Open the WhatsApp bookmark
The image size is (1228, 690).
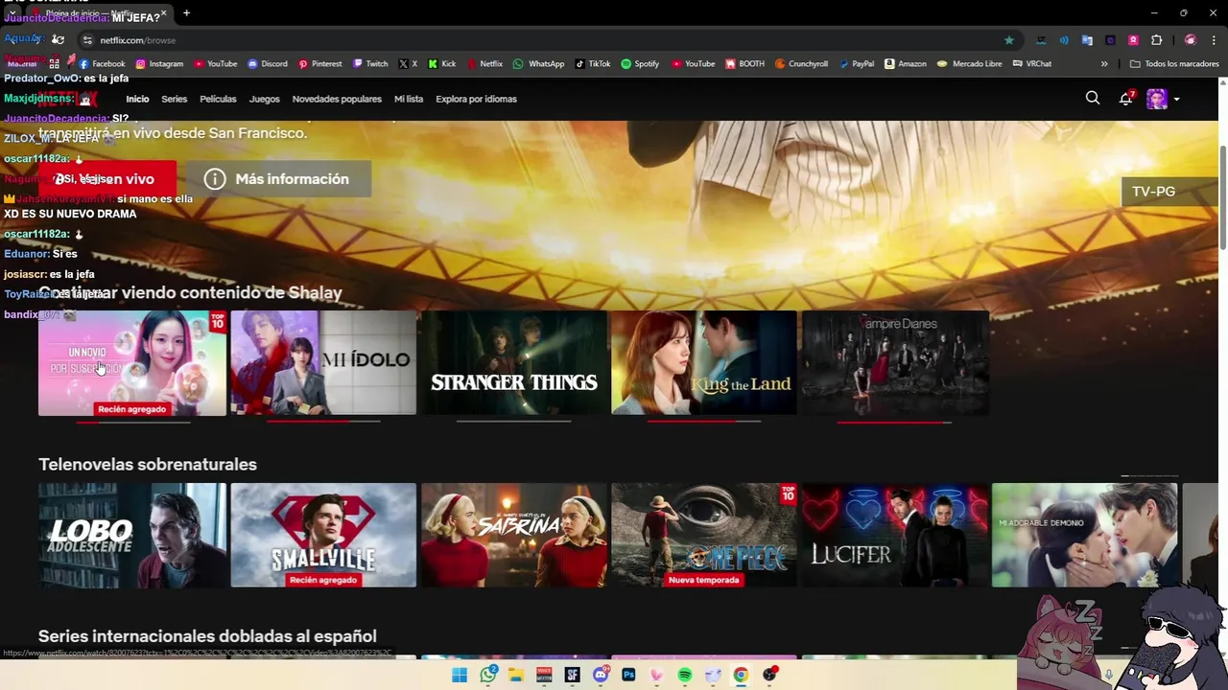[x=539, y=64]
